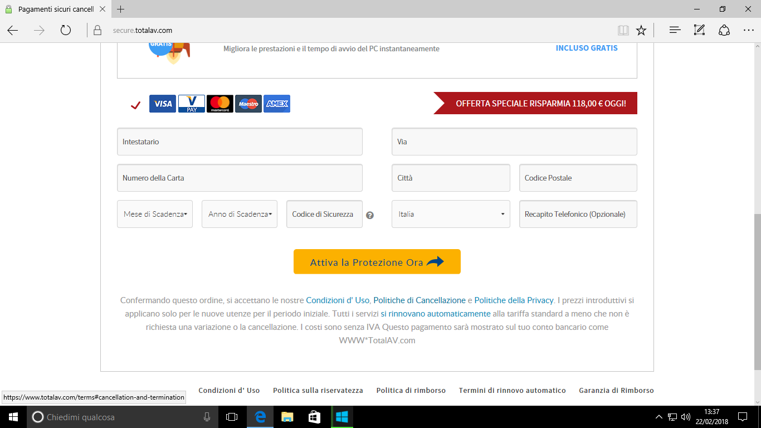Click the Numero della Carta input field
This screenshot has width=761, height=428.
coord(239,177)
